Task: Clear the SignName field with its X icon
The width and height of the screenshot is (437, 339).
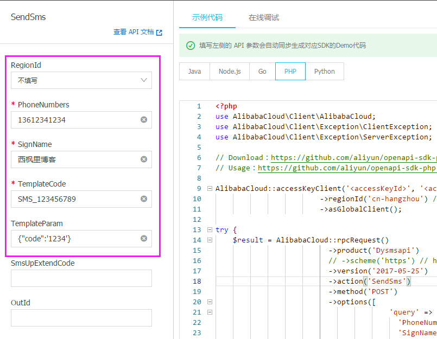Action: [x=144, y=159]
